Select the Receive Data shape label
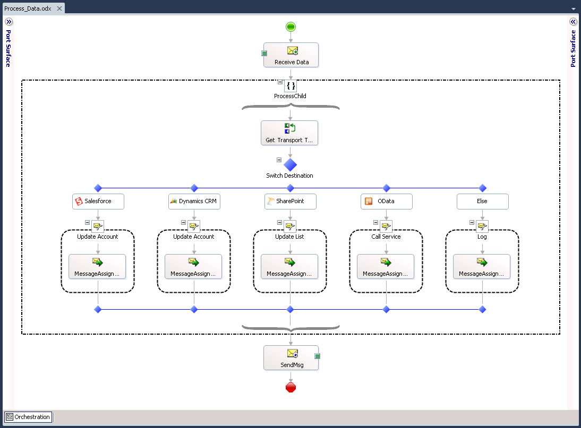Viewport: 581px width, 428px height. [292, 62]
